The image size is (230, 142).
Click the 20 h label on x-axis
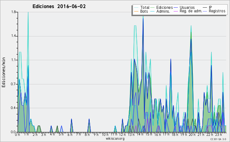(x=192, y=135)
